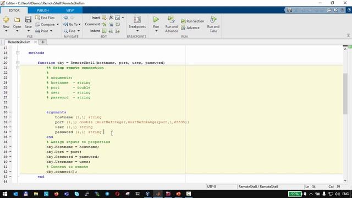Click the quick access save icon
This screenshot has height=198, width=352.
tap(290, 10)
